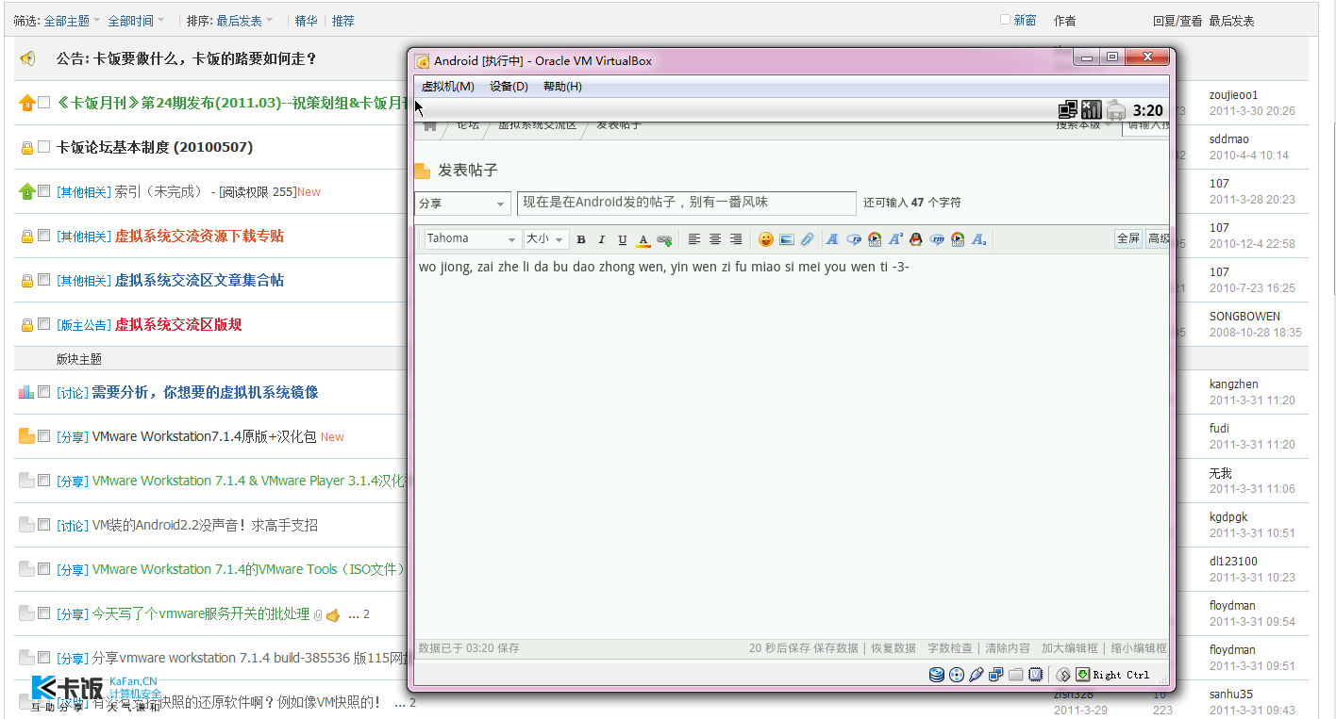Click the VirtualBox mouse integration status icon
This screenshot has height=719, width=1336.
coord(1063,674)
